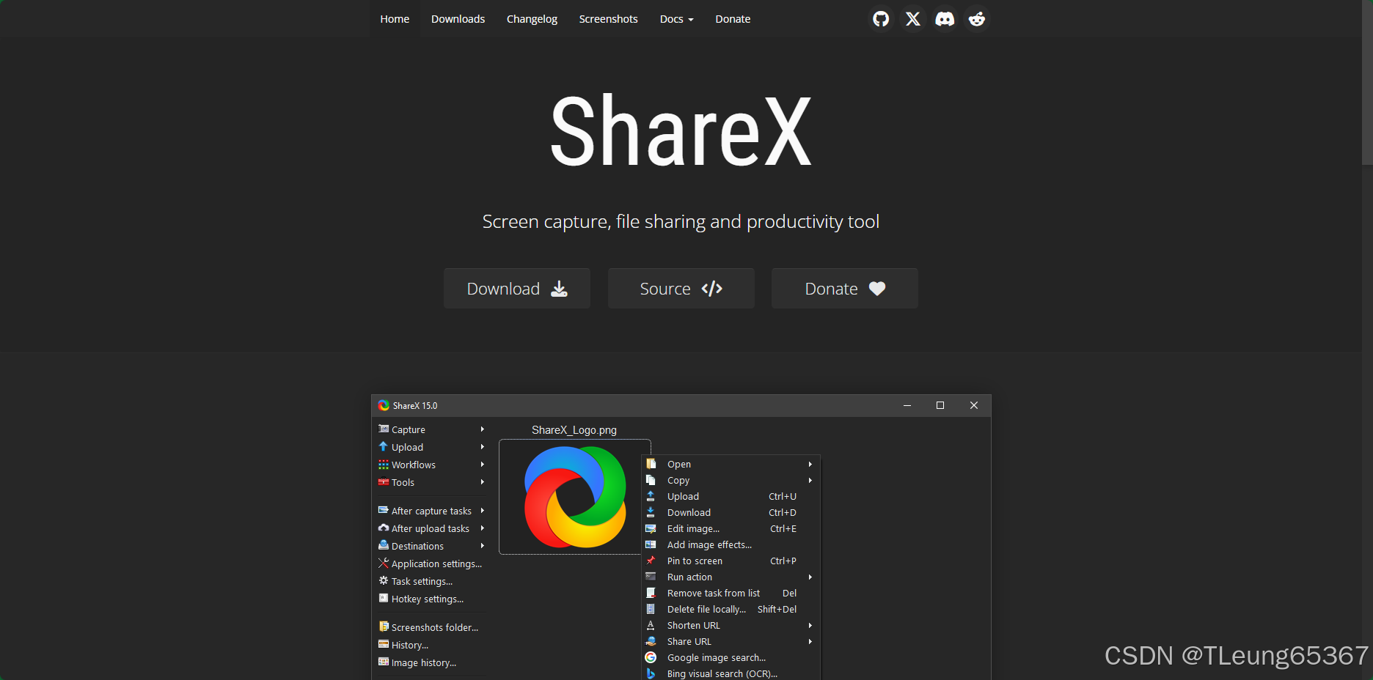Click the Hotkey settings icon
This screenshot has width=1373, height=680.
[x=384, y=598]
